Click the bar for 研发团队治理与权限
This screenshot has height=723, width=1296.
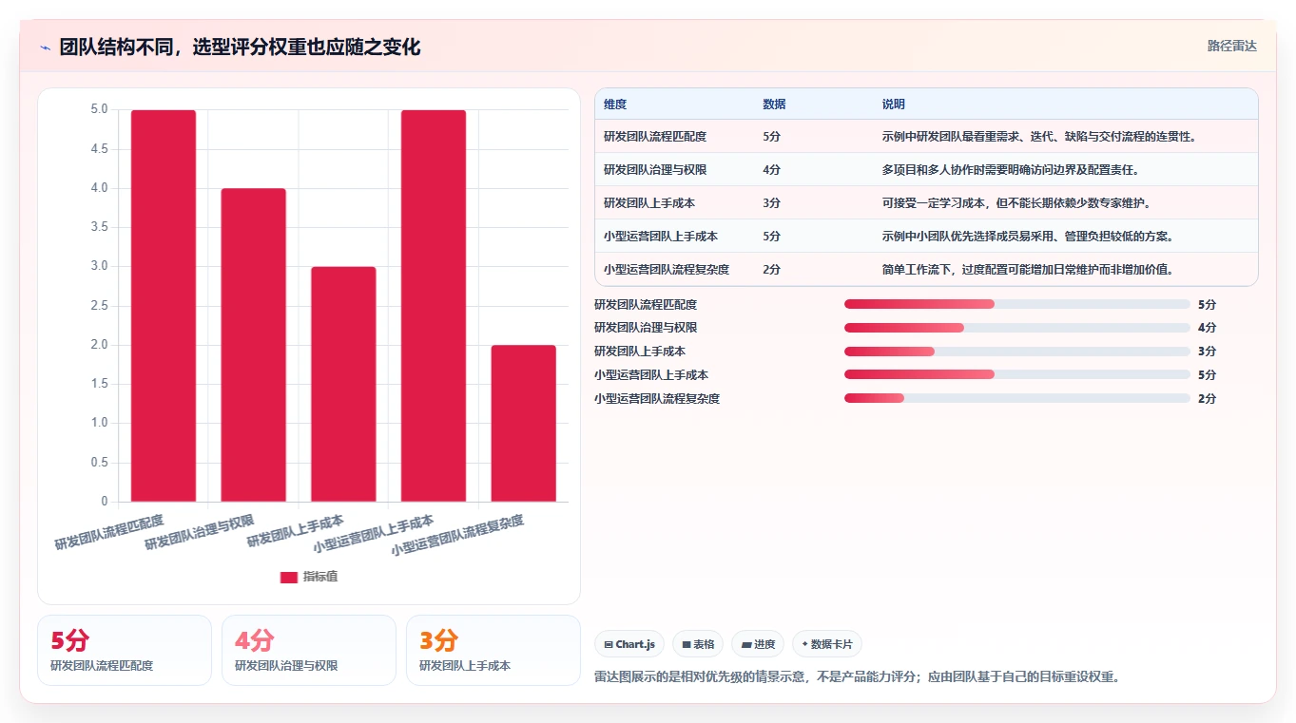click(253, 345)
